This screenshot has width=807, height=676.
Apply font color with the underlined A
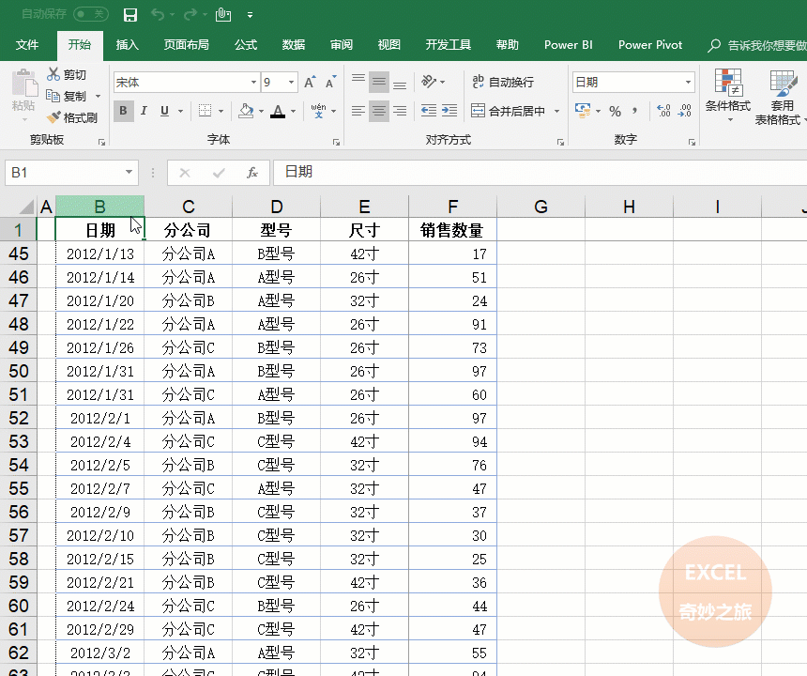(x=278, y=111)
